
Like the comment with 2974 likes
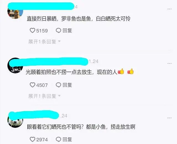click(32, 139)
